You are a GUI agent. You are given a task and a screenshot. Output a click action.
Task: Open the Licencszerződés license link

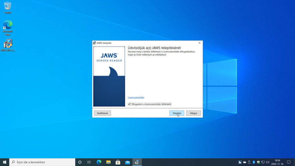point(136,97)
